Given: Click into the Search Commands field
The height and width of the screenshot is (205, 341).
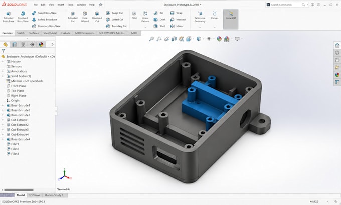Looking at the screenshot, I should [286, 5].
